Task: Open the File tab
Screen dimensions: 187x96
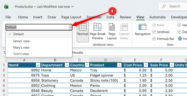Action: point(8,17)
